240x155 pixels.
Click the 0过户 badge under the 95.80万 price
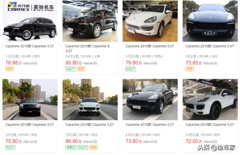point(70,69)
